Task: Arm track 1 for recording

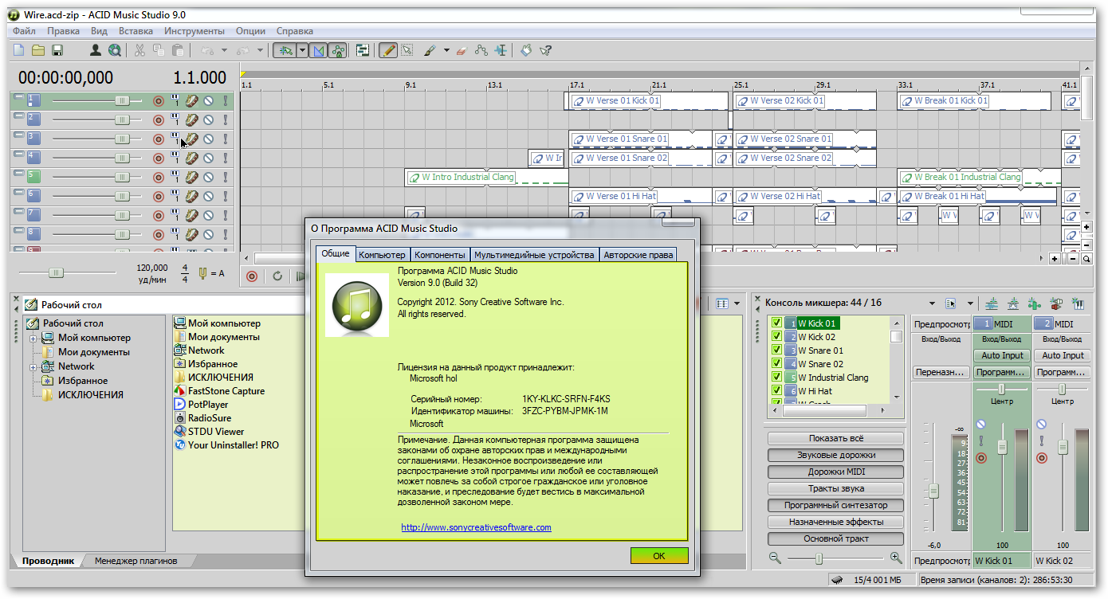Action: [158, 100]
